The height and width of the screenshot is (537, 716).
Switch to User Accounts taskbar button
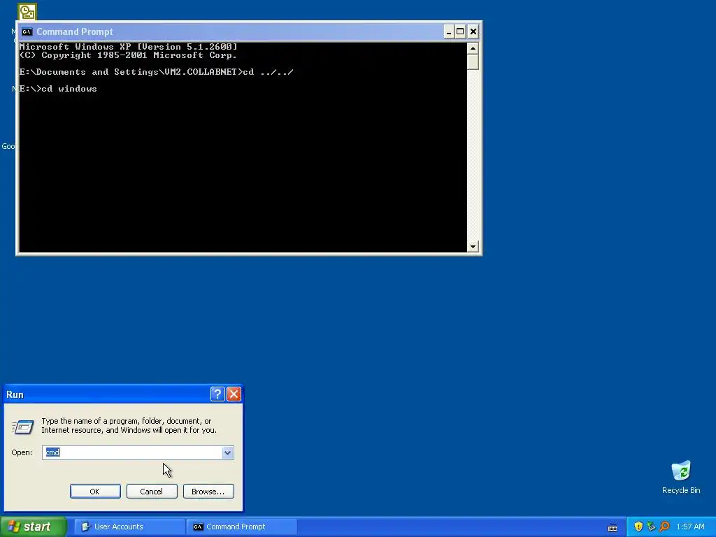point(129,527)
